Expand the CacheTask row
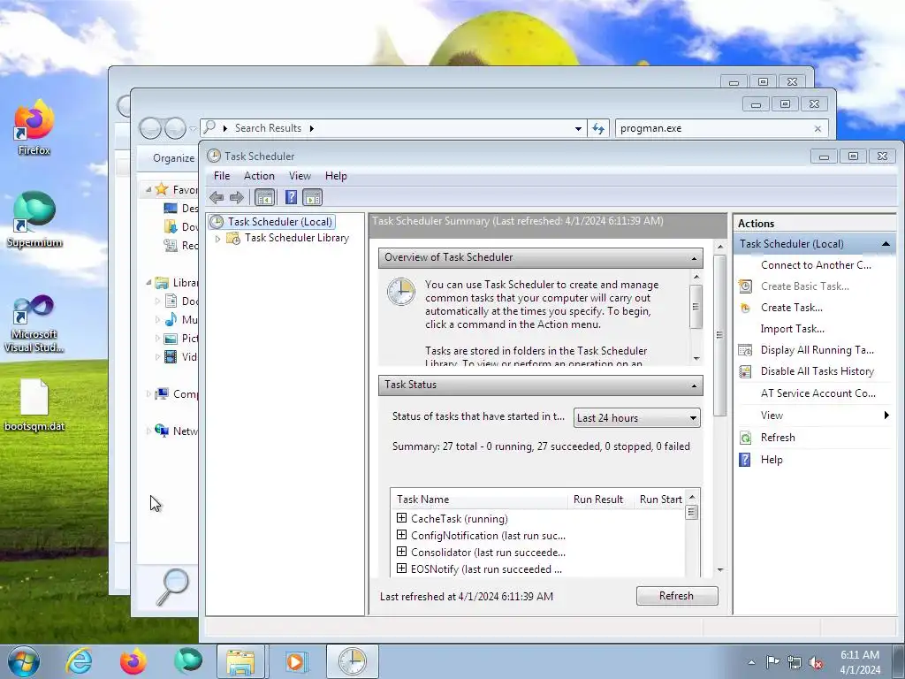Screen dimensions: 905x679 point(402,518)
